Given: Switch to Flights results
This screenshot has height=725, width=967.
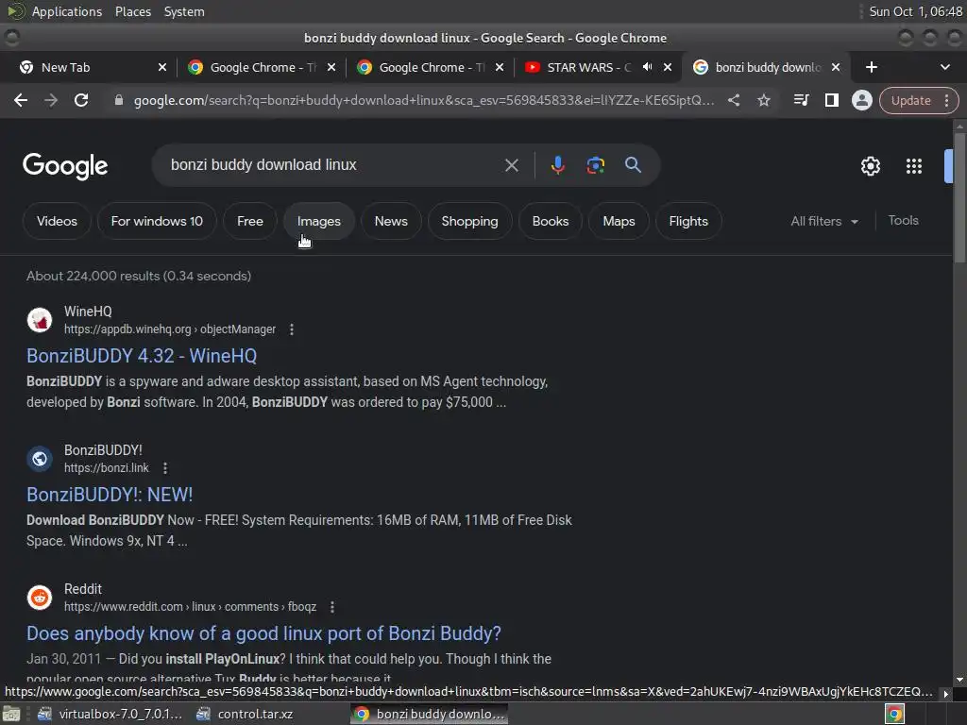Looking at the screenshot, I should point(688,221).
